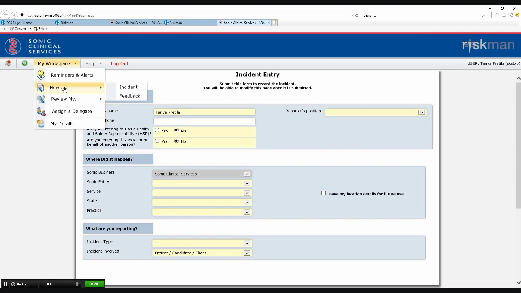The height and width of the screenshot is (293, 521).
Task: Switch to the first Riskman tab
Action: (x=82, y=23)
